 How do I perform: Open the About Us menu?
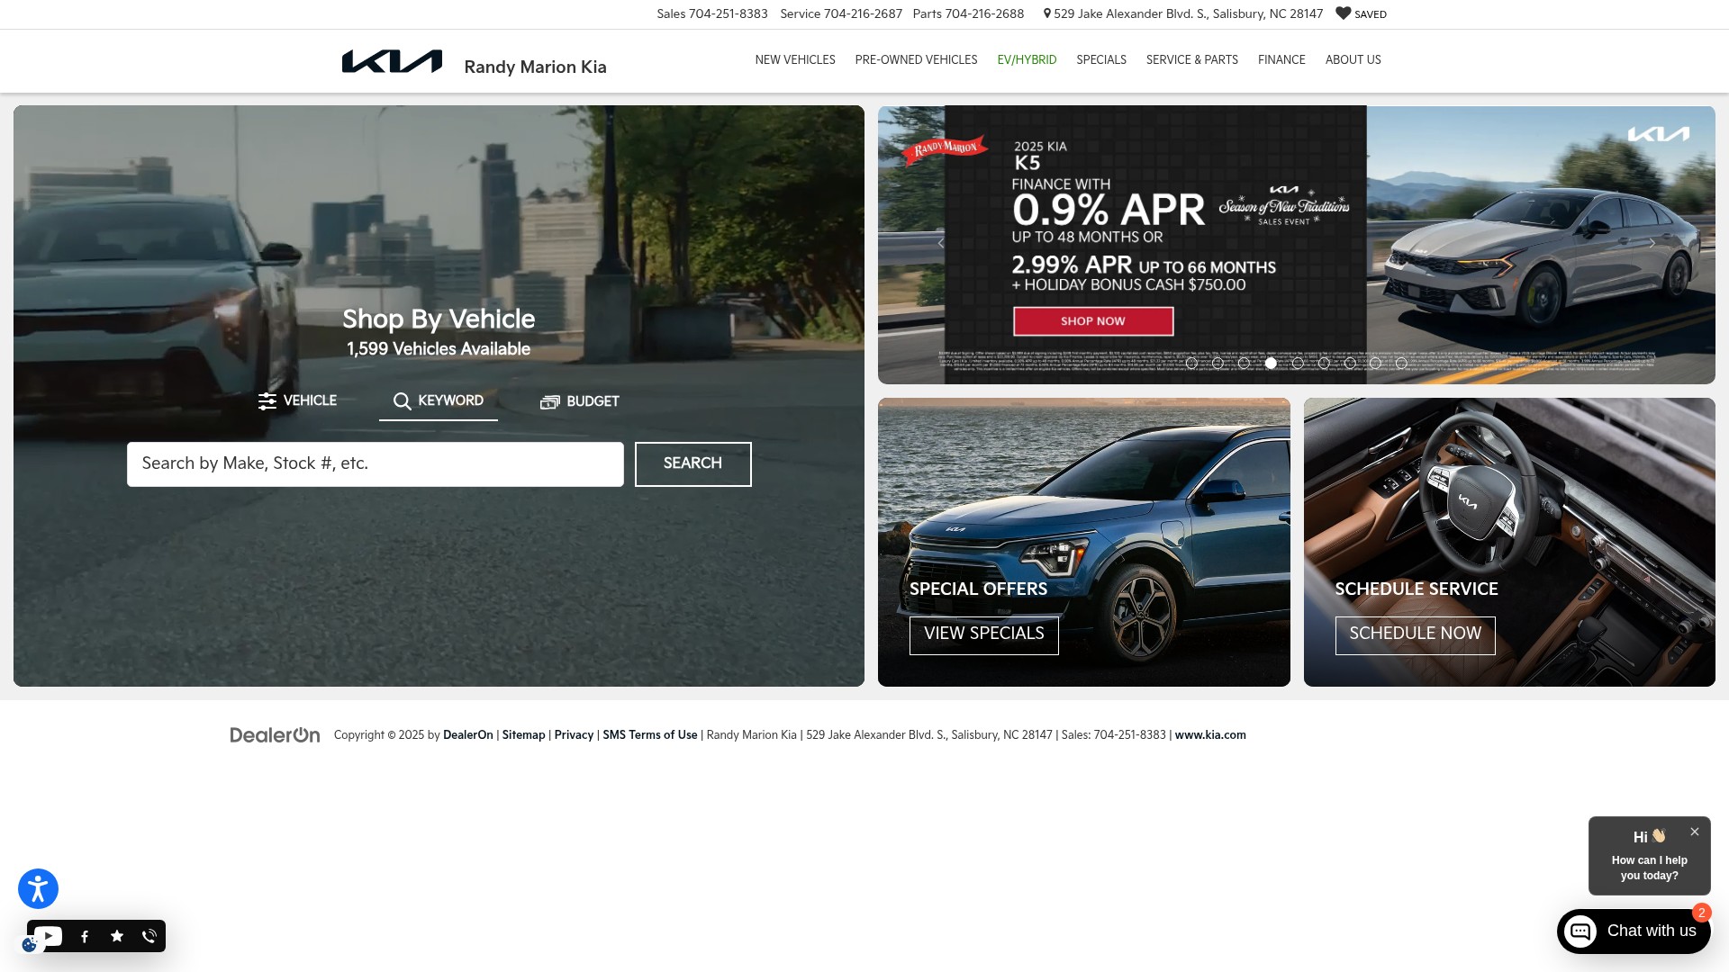[1353, 60]
